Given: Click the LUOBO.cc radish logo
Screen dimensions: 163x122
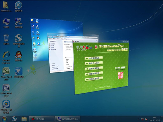Looking at the screenshot, I should tap(84, 48).
